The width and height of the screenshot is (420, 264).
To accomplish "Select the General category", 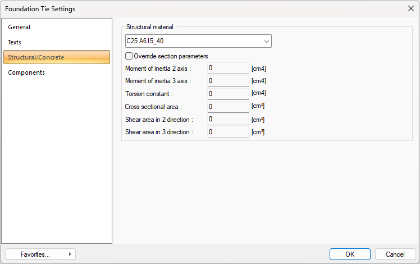I will coord(19,27).
